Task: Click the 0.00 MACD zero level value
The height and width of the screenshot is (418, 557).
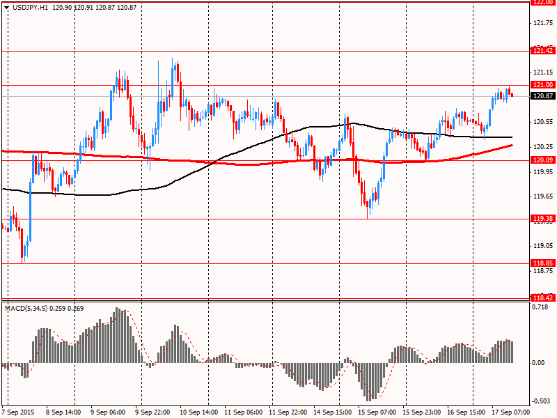Action: 538,363
